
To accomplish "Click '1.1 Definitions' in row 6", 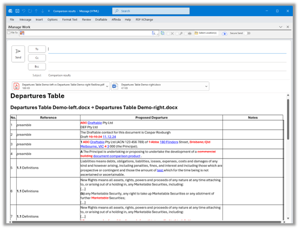I will point(28,191).
